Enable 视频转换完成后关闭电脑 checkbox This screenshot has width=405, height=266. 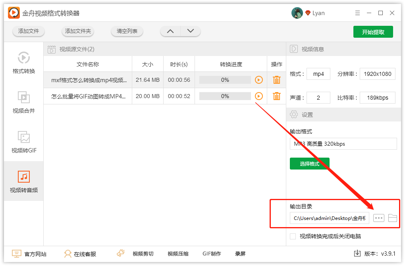(293, 236)
